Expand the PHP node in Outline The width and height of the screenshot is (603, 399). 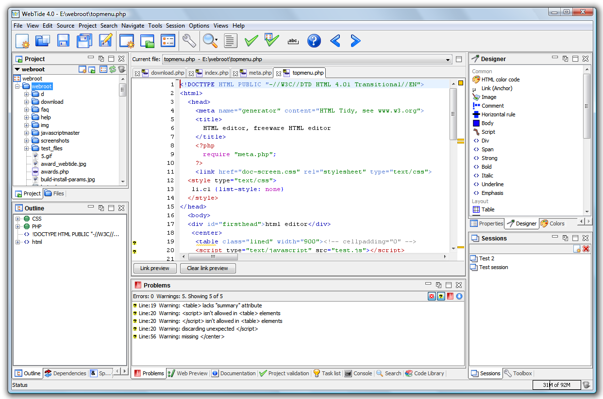coord(18,226)
